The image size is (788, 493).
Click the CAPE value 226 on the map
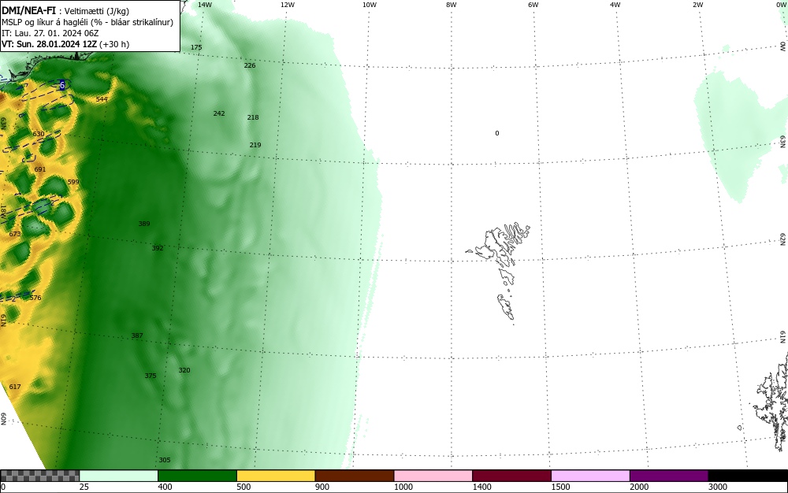250,66
